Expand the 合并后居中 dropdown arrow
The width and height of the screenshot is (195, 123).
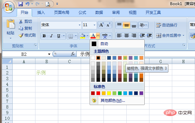[184, 36]
